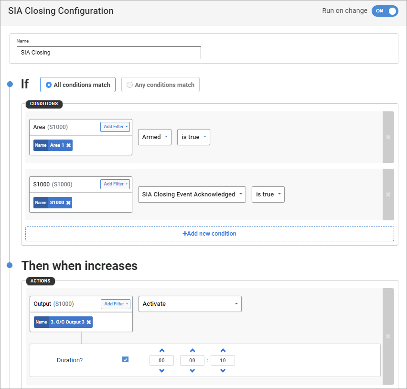The height and width of the screenshot is (389, 407).
Task: Select All conditions match option
Action: 78,85
